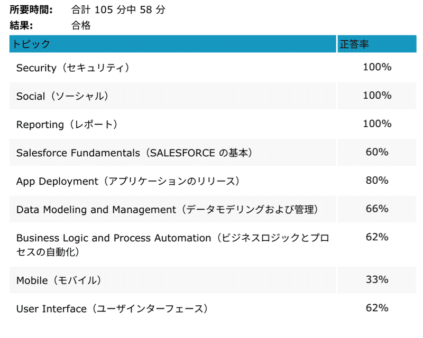Select the Reporting（レポート）topic row
Viewport: 423px width, 338px height.
click(x=213, y=124)
